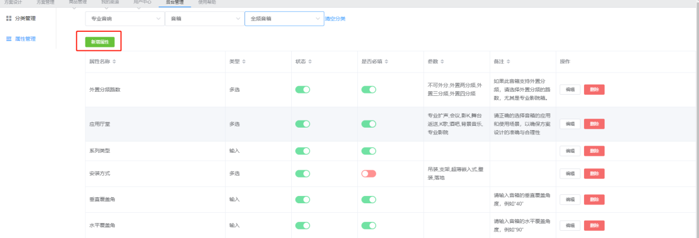
Task: Toggle 状态 switch for 系列类型
Action: (303, 151)
